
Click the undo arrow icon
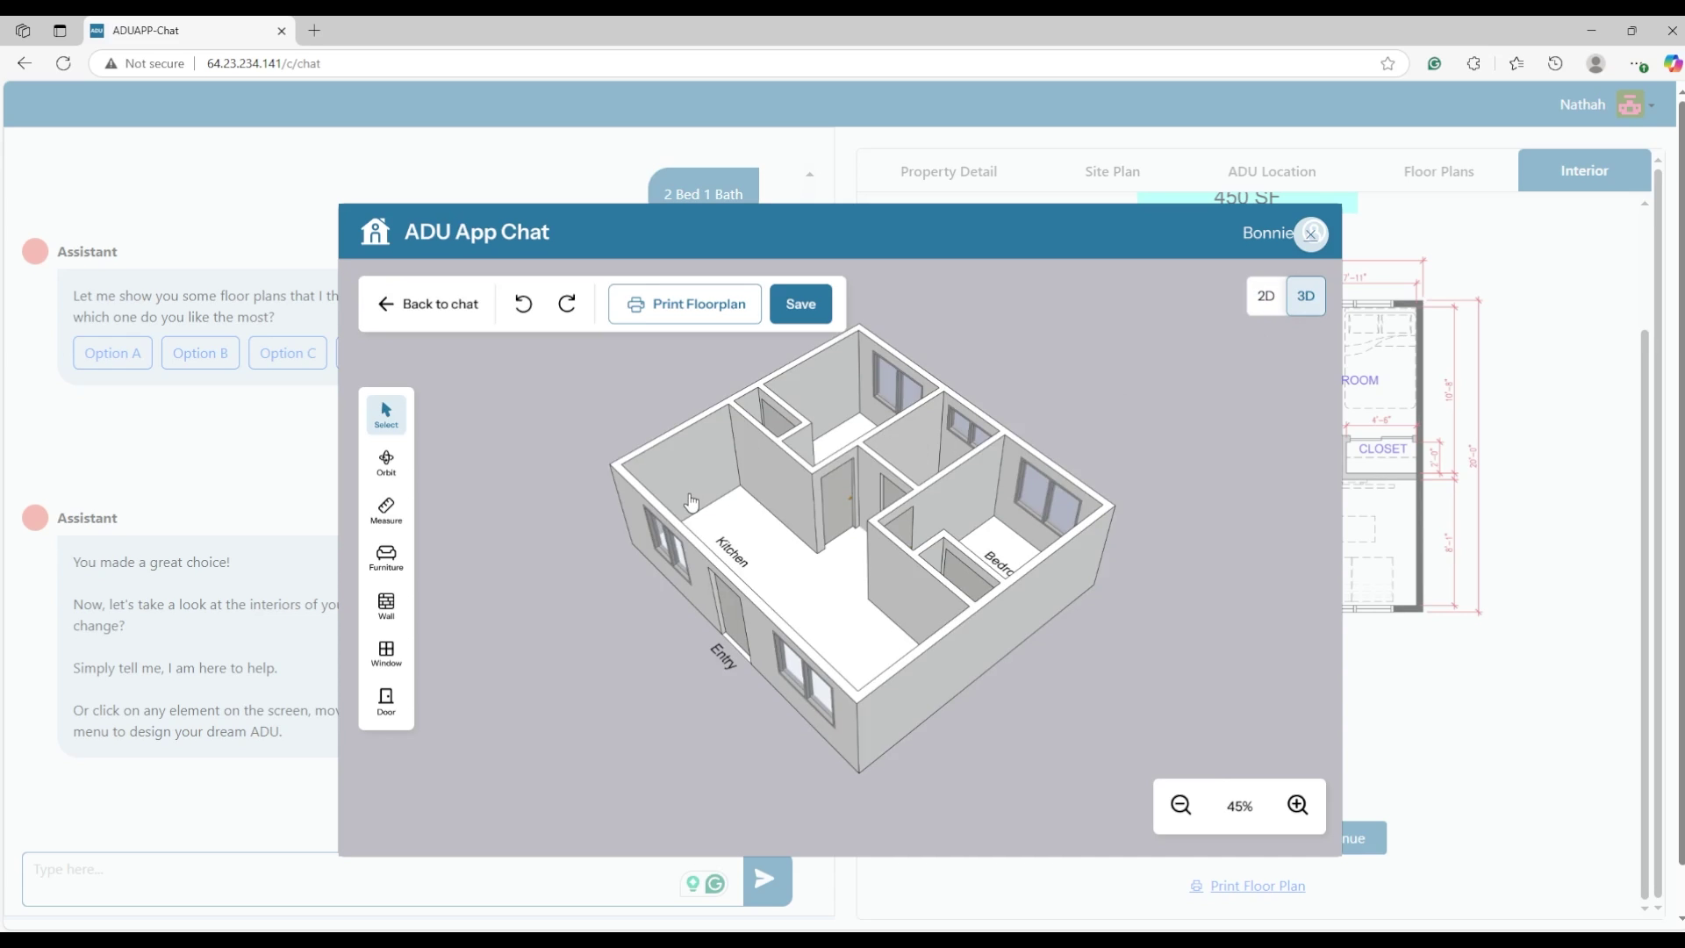(x=523, y=304)
